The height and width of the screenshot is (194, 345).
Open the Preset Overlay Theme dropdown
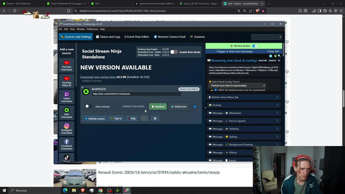(237, 85)
